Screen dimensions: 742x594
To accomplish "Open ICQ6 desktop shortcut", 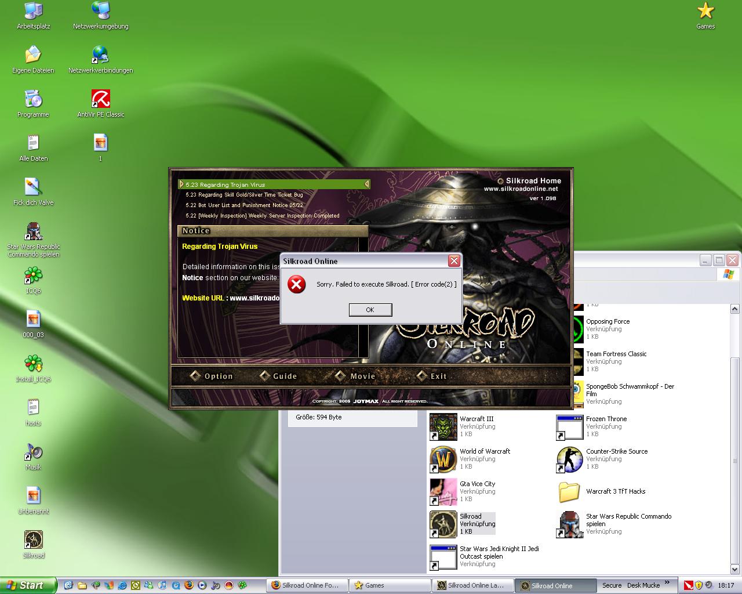I will [33, 276].
